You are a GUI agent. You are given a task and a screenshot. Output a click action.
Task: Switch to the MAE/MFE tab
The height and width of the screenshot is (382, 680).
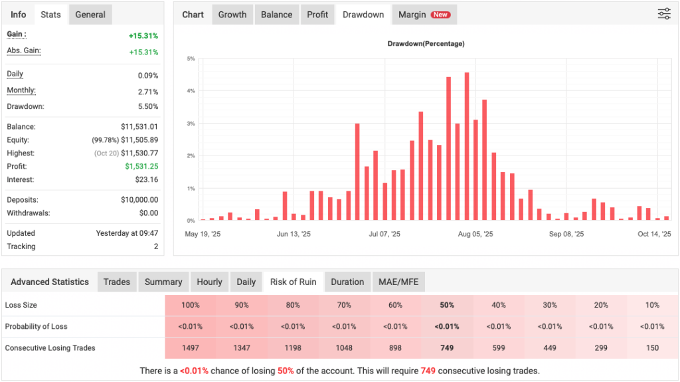pos(398,282)
